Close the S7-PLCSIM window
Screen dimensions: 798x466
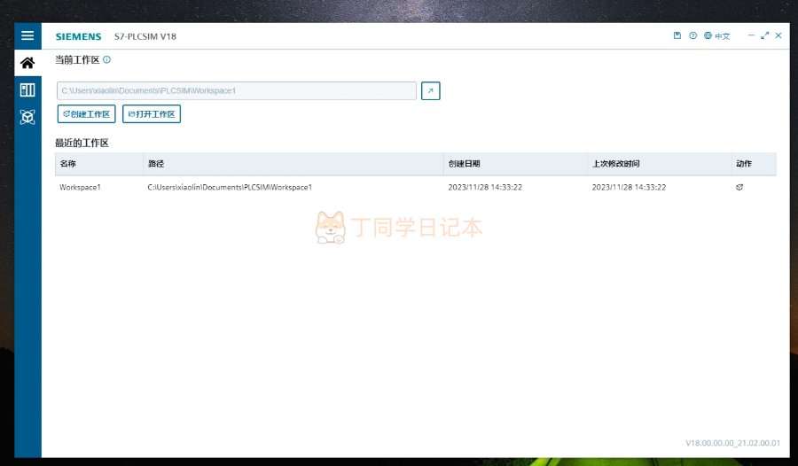point(778,35)
